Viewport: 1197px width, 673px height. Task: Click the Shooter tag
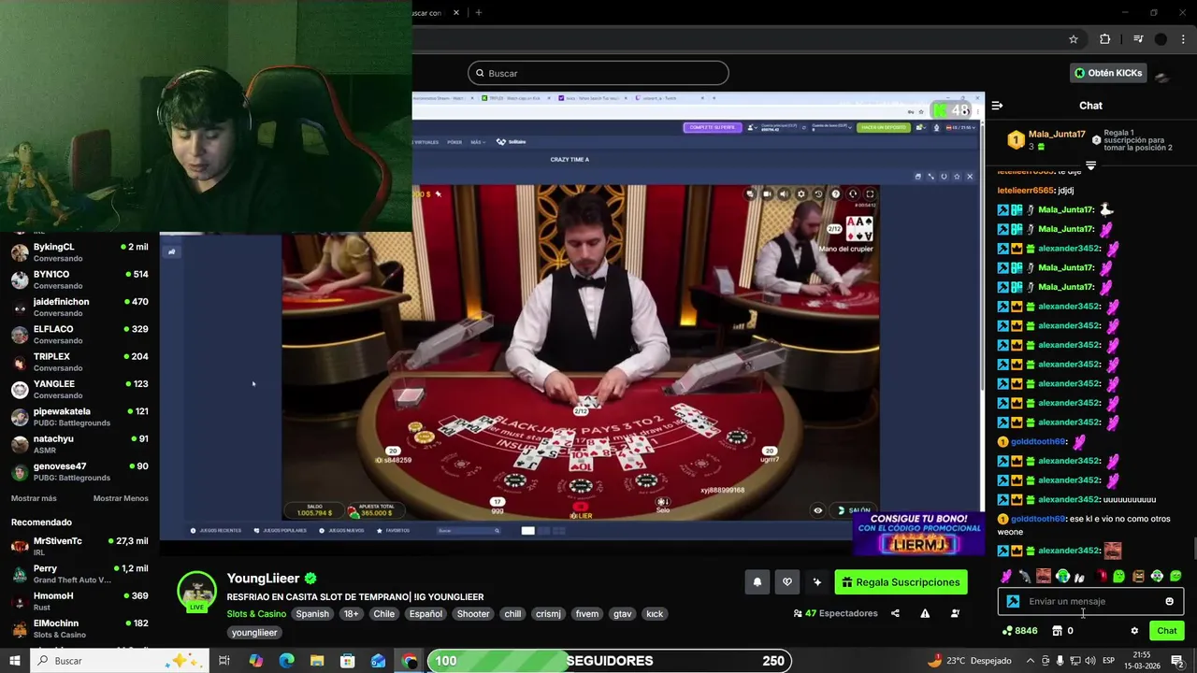point(473,614)
